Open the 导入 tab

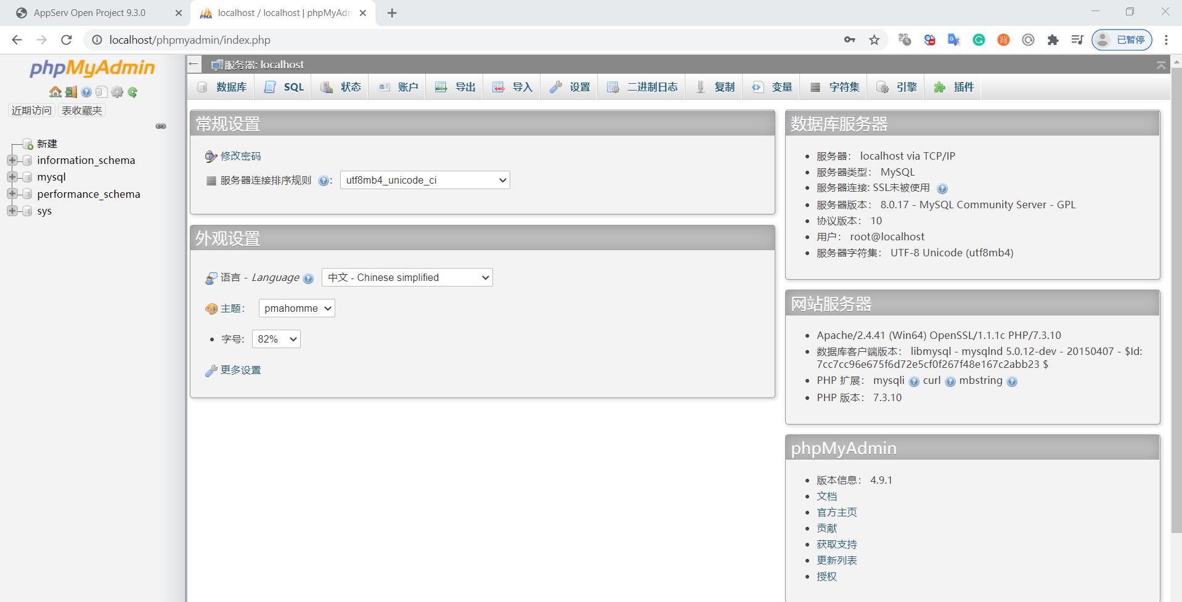[x=512, y=87]
